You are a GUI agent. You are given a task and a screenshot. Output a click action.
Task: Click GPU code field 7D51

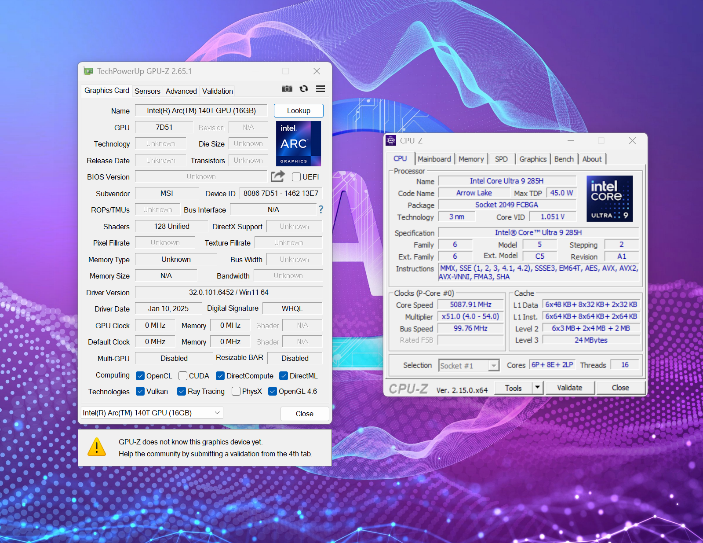pyautogui.click(x=164, y=127)
